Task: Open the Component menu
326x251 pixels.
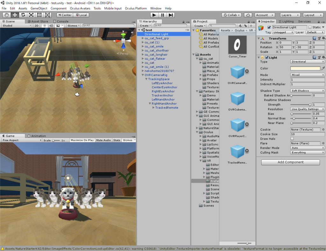Action: [59, 8]
